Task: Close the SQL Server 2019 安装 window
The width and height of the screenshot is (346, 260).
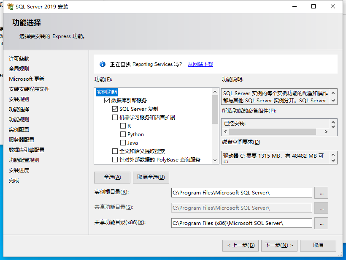Action: [x=333, y=7]
